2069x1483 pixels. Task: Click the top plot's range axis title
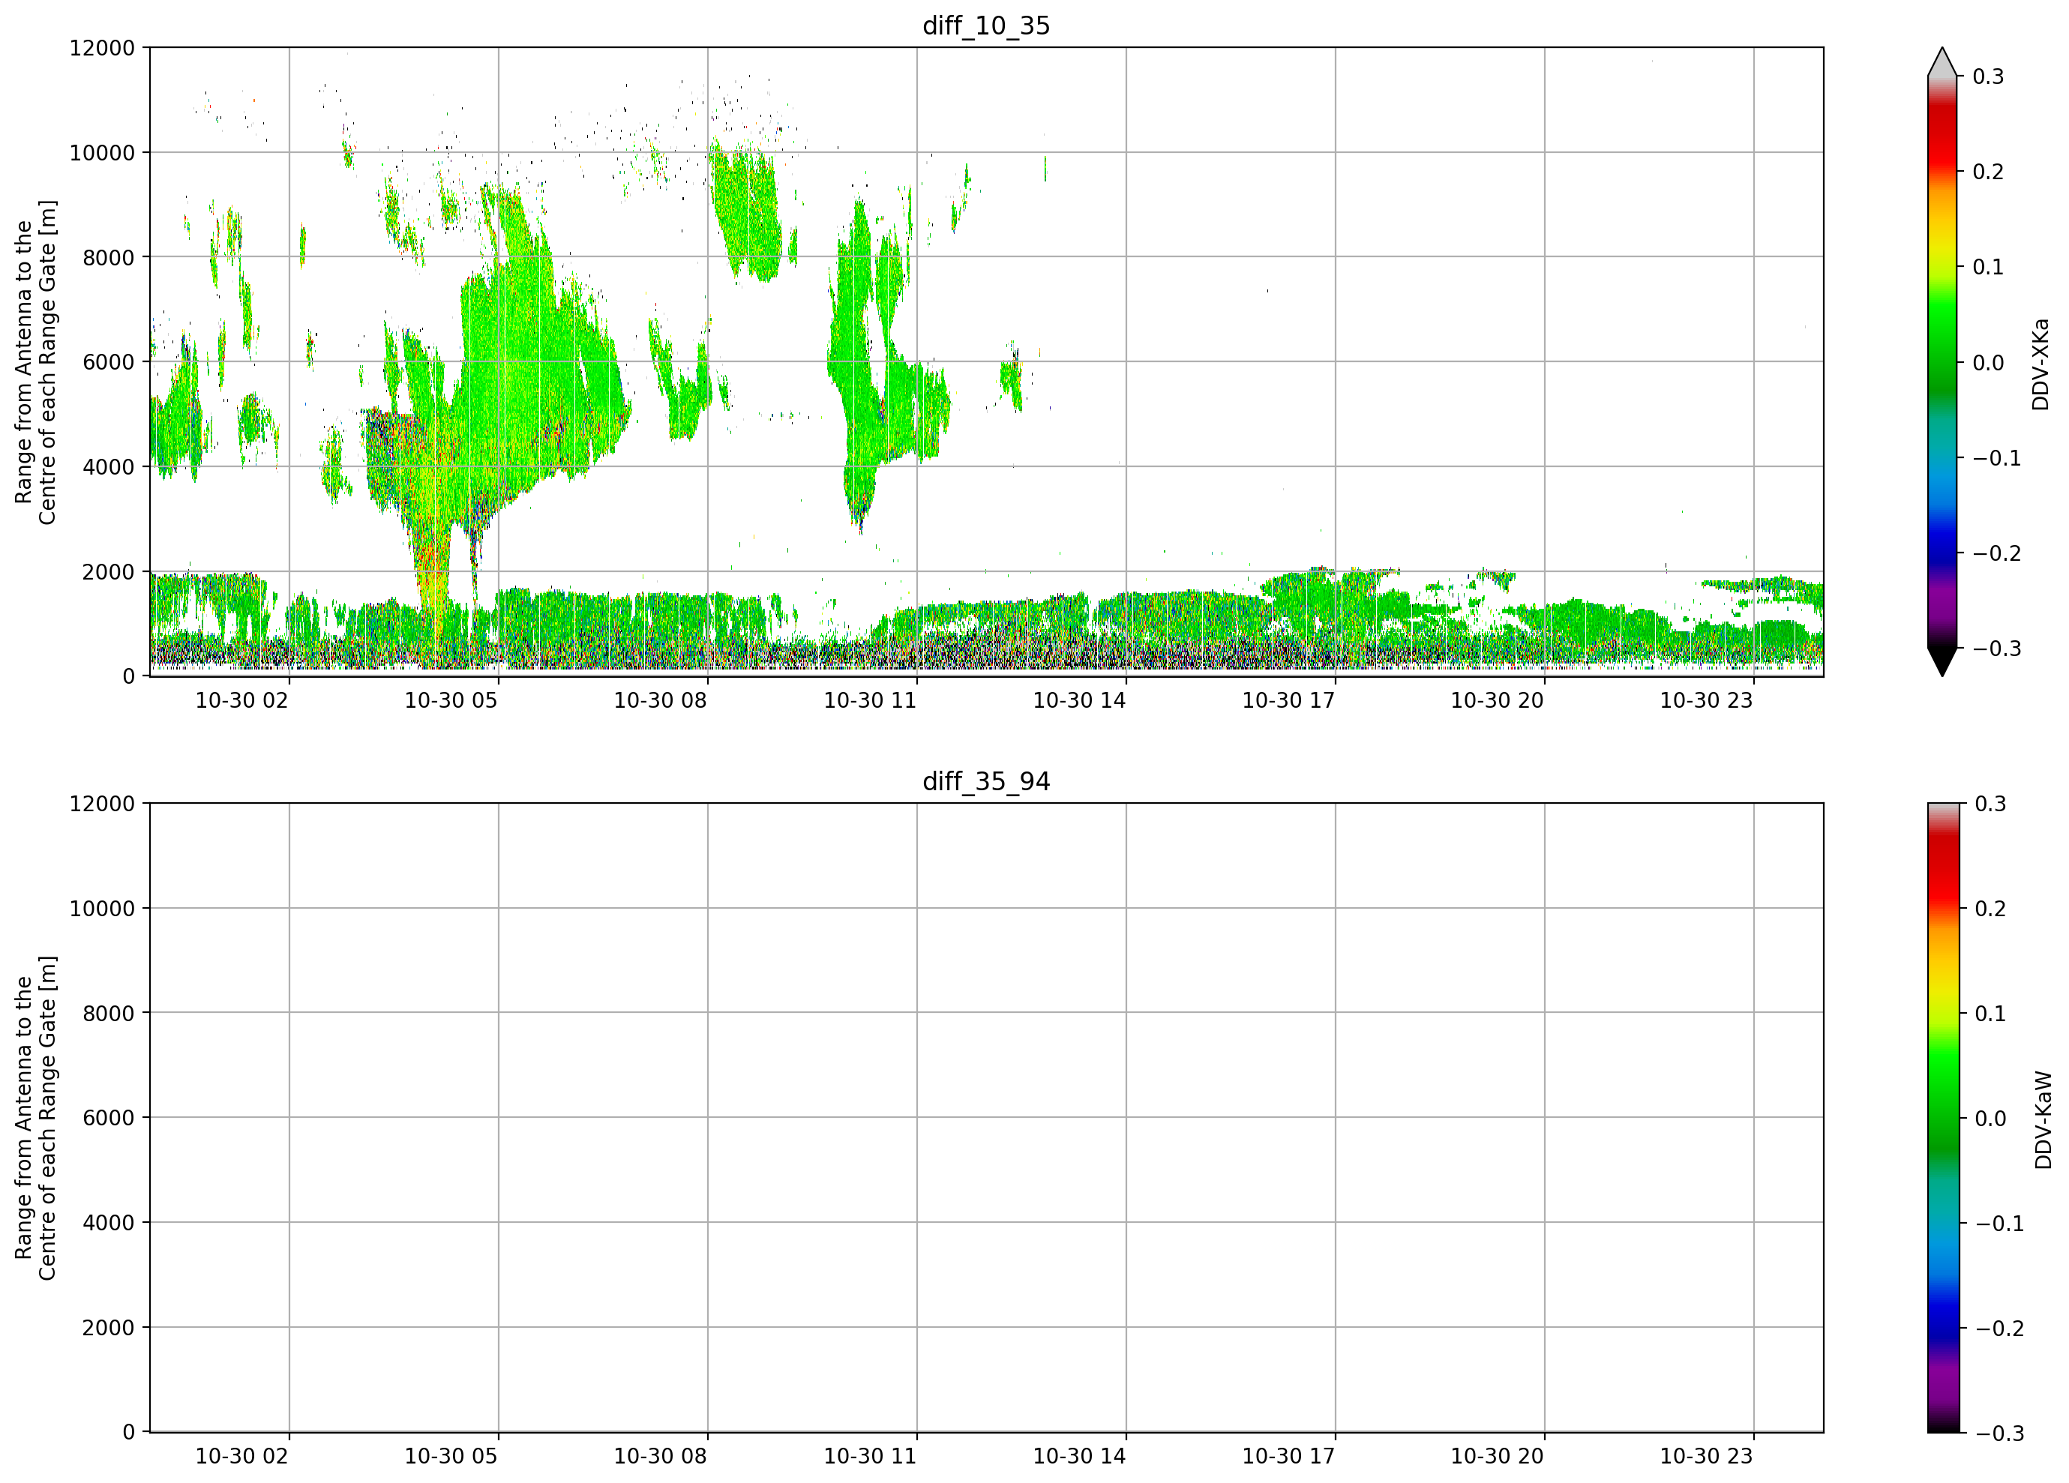(35, 362)
